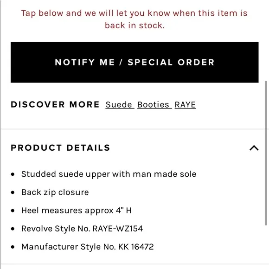Click the Product Details section heading

pyautogui.click(x=60, y=147)
